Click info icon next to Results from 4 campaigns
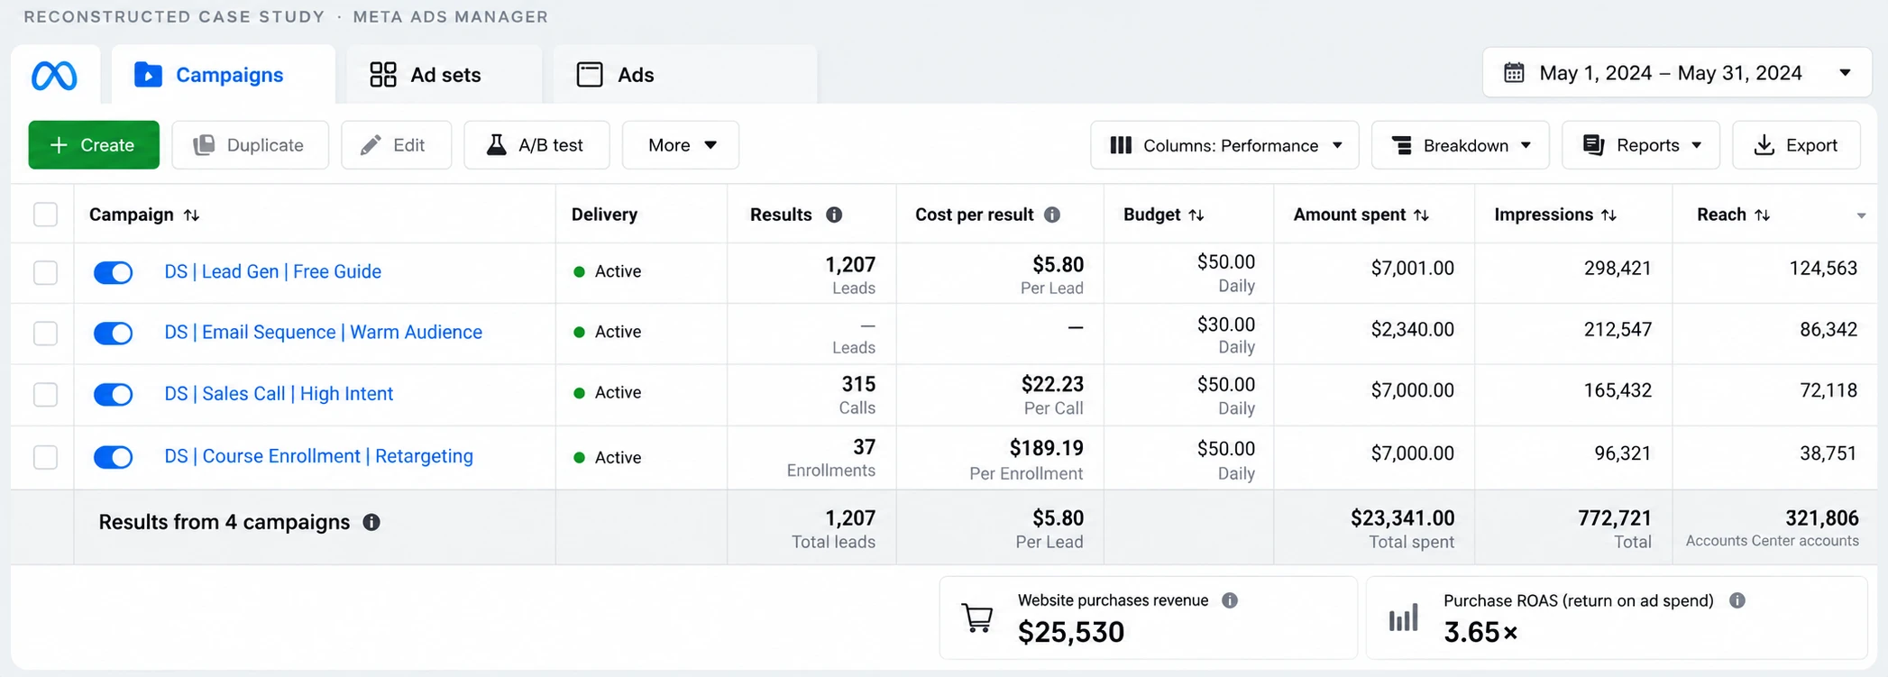 click(x=371, y=522)
